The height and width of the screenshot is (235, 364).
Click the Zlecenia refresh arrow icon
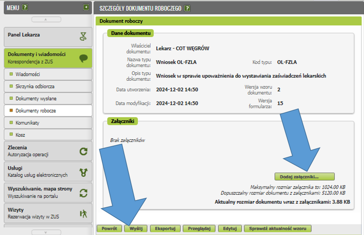[x=83, y=151]
